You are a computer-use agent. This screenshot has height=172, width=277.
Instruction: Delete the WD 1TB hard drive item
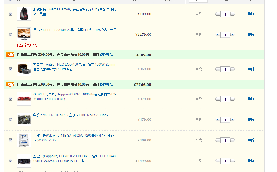coord(251,140)
